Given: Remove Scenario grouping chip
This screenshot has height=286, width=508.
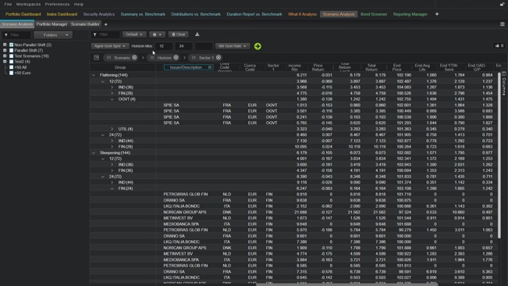Looking at the screenshot, I should click(134, 58).
